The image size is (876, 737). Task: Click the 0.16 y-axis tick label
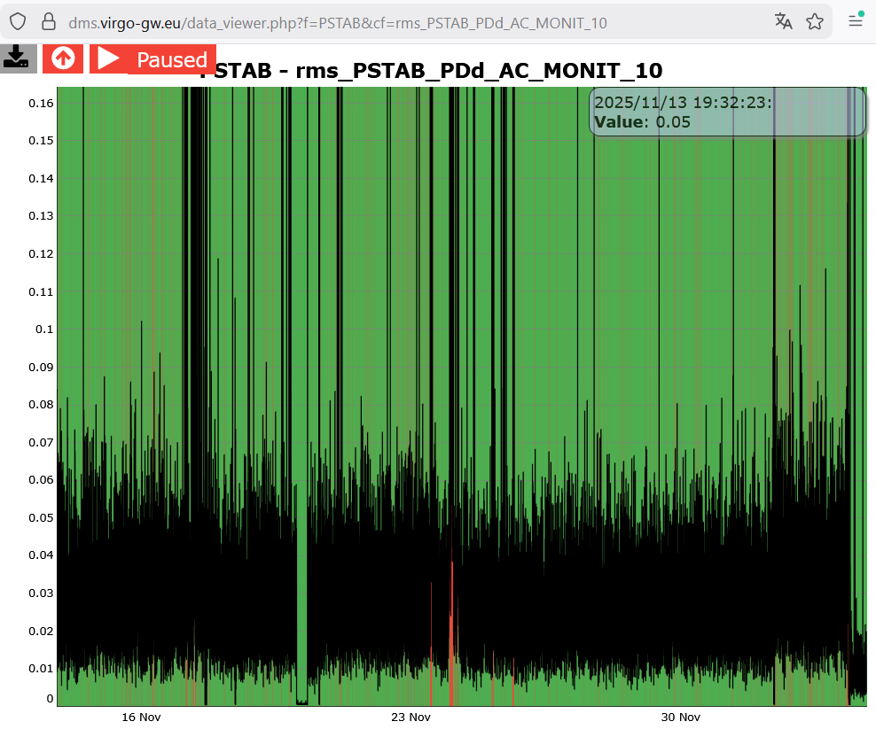coord(41,103)
